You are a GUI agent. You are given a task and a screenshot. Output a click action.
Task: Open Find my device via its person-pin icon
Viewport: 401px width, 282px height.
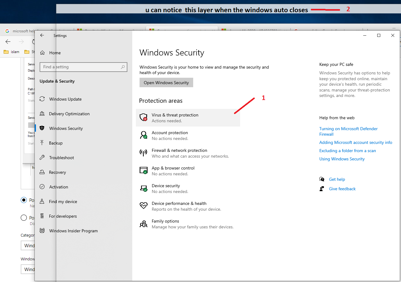(42, 202)
